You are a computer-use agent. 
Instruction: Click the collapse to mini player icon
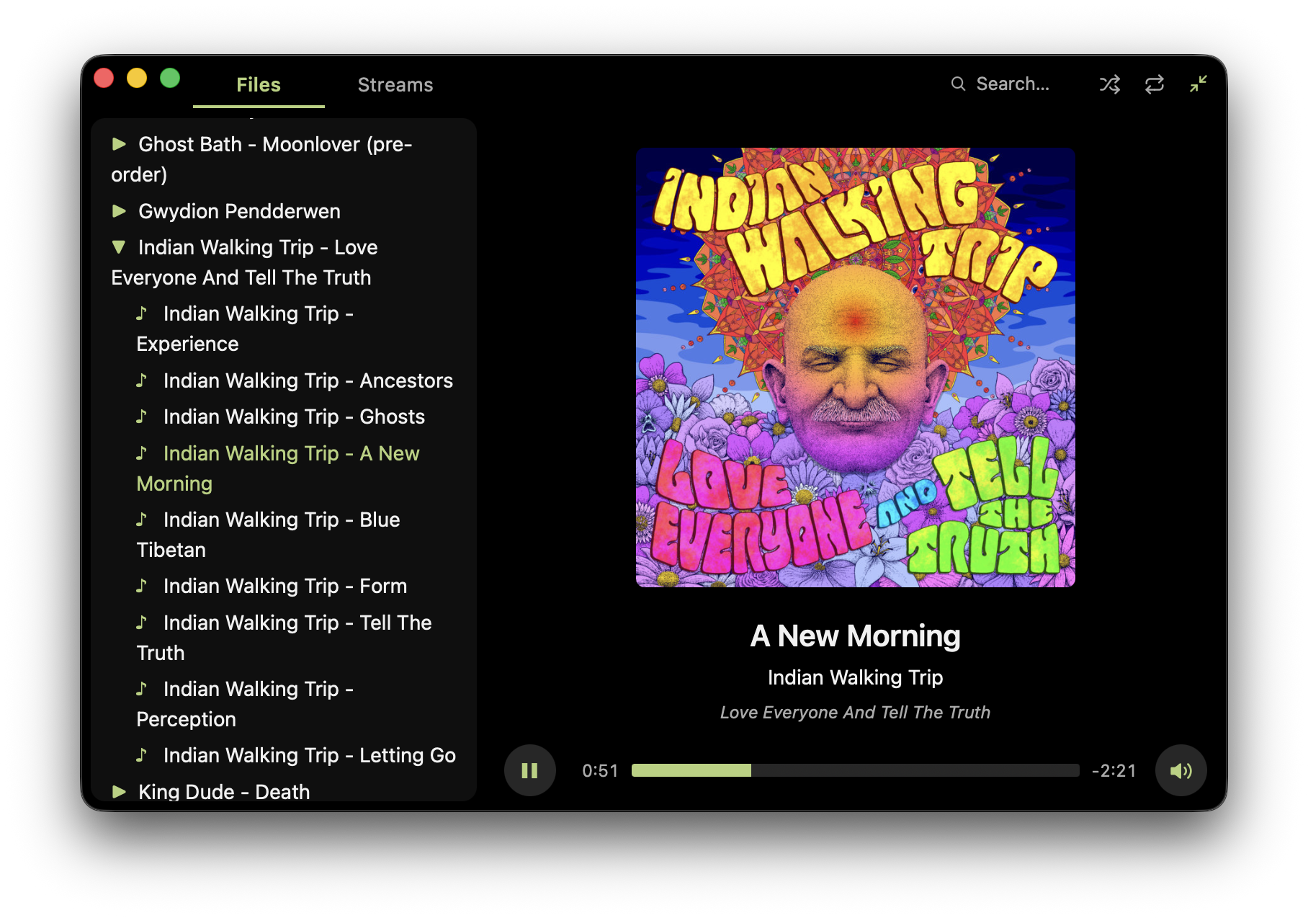(x=1199, y=84)
